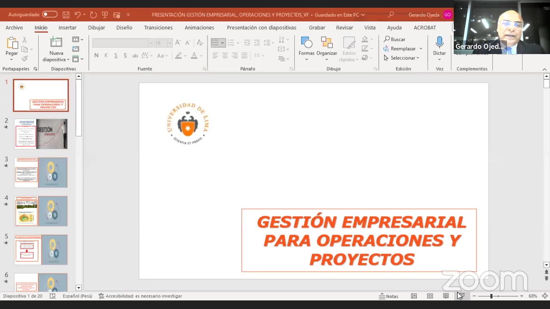Click the zoom slider in status bar
The height and width of the screenshot is (309, 550).
[498, 296]
